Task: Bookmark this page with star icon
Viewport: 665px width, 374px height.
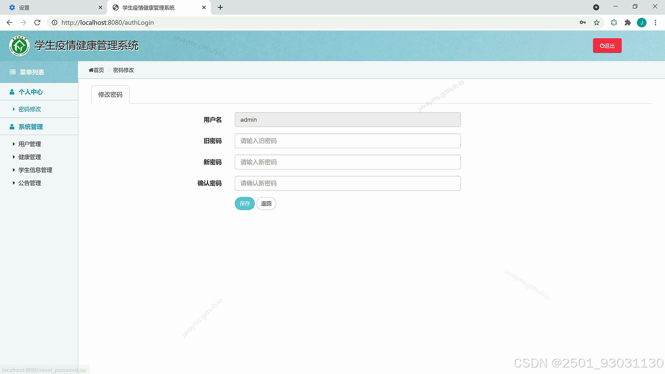Action: click(x=596, y=23)
